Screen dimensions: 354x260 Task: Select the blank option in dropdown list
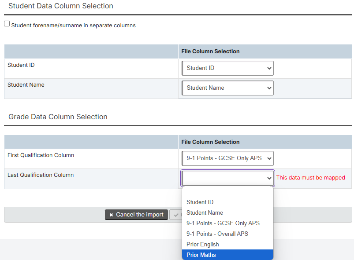click(227, 192)
